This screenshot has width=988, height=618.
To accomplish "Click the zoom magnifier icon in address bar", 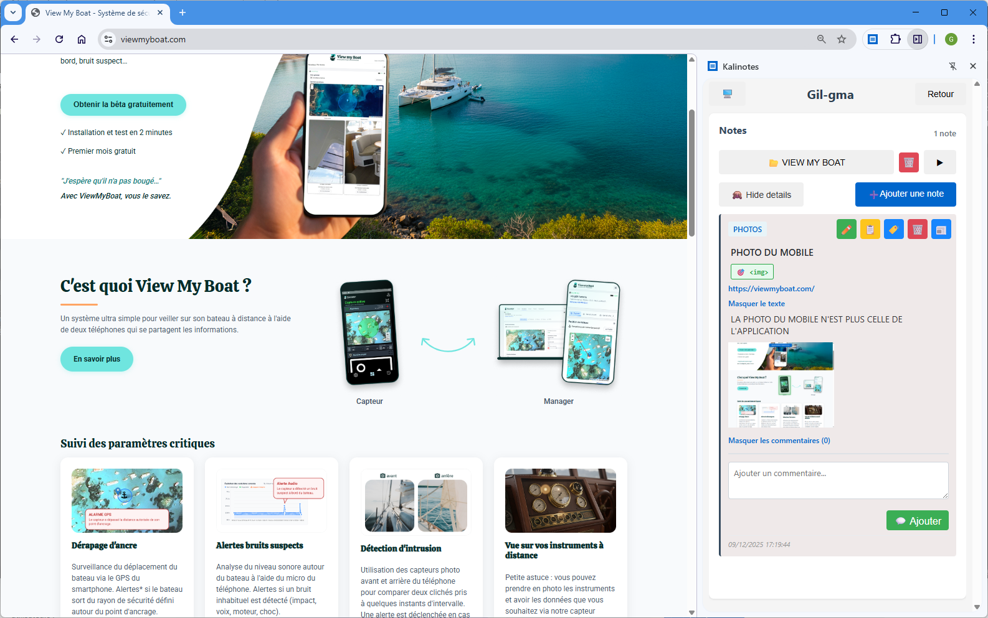I will click(x=822, y=39).
